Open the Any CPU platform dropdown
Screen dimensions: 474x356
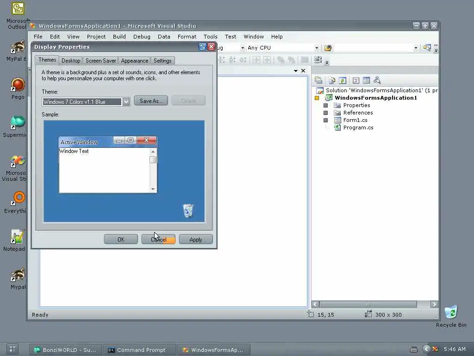316,48
